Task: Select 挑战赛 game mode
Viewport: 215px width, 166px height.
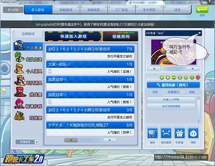Action: pyautogui.click(x=28, y=92)
